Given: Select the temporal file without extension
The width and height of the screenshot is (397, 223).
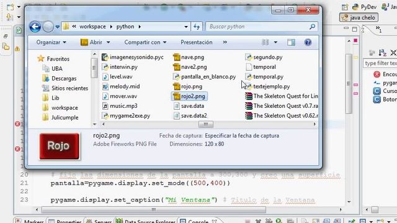Looking at the screenshot, I should (261, 67).
